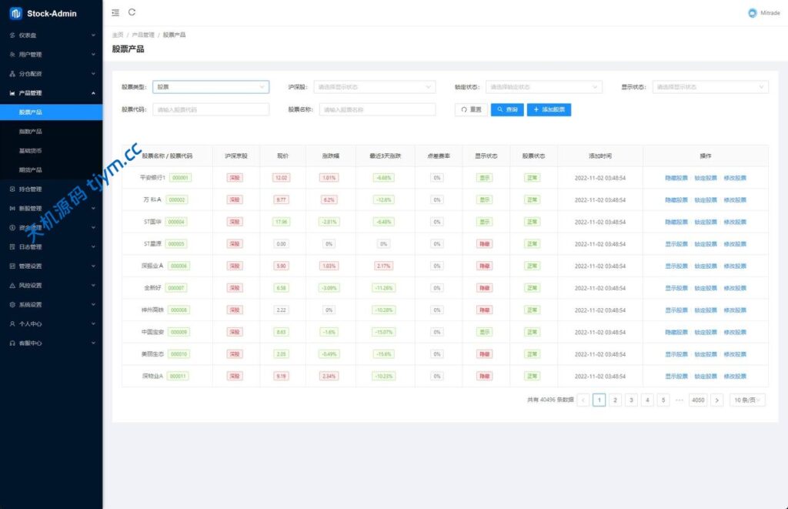Click the refresh icon in the top bar
The height and width of the screenshot is (509, 788).
[132, 12]
